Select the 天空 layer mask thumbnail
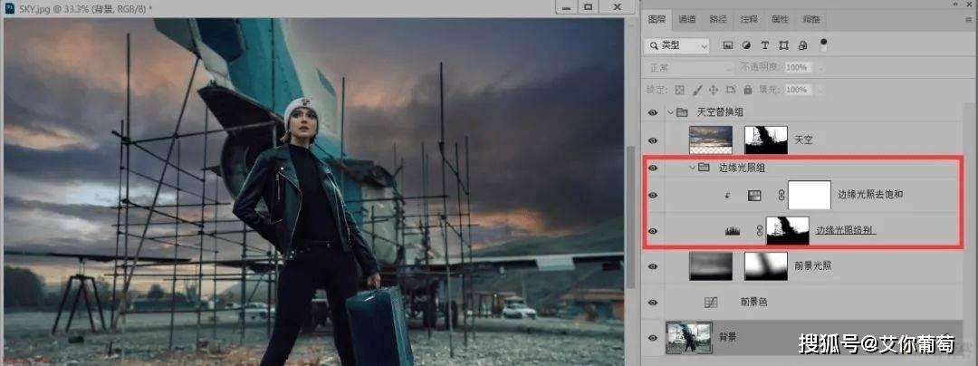 coord(766,140)
